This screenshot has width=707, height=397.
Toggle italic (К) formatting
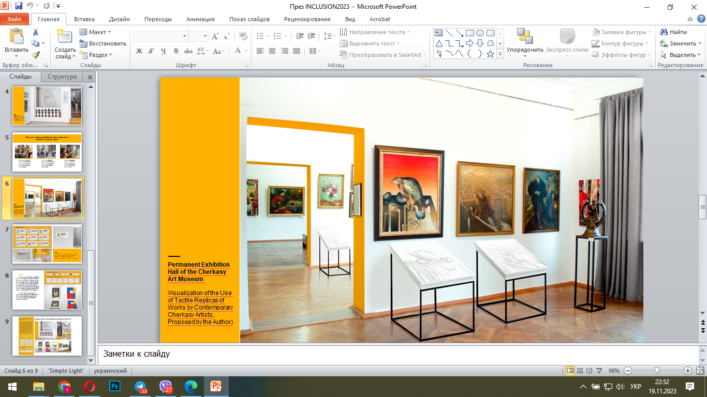[x=151, y=51]
